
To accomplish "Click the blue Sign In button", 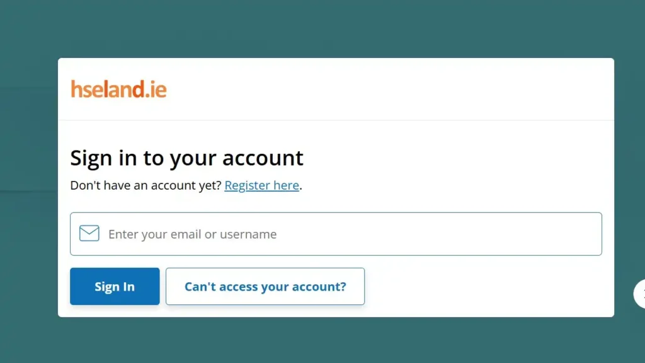I will (114, 286).
